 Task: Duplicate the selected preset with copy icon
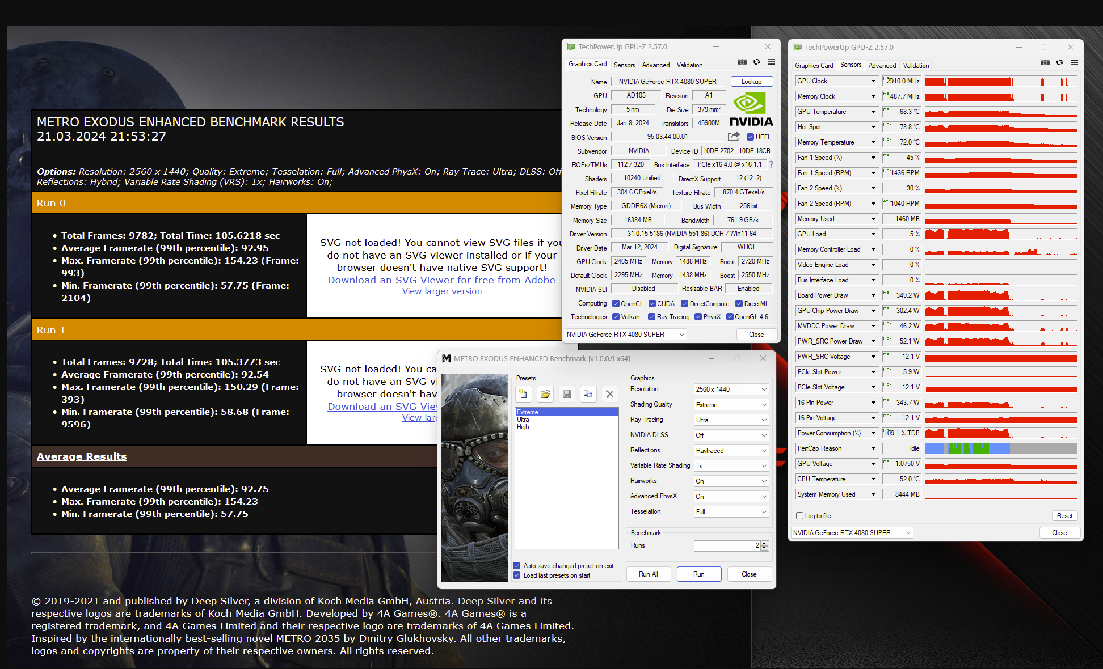[588, 394]
